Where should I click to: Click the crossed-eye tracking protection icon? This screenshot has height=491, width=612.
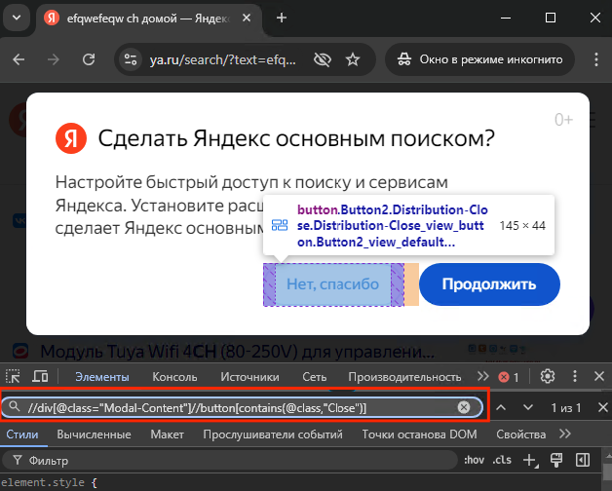click(x=323, y=59)
